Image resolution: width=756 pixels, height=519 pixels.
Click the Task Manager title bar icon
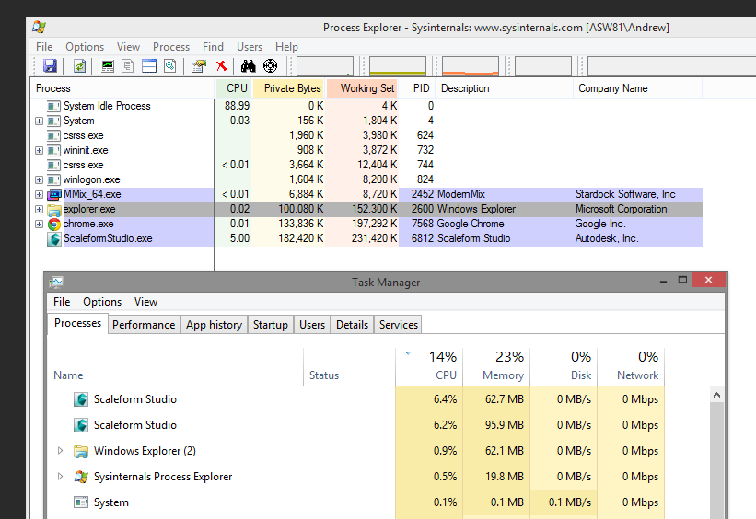[56, 282]
